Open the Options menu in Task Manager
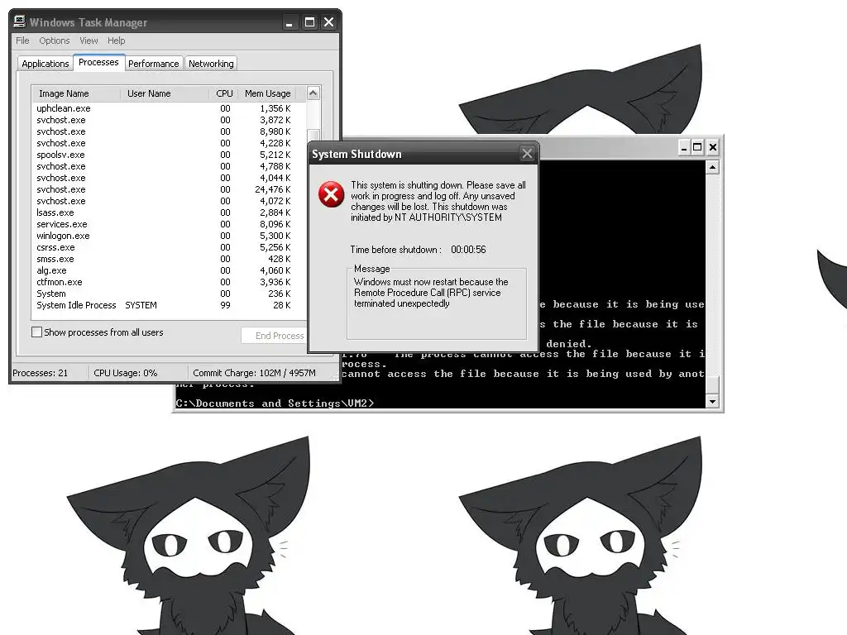 (x=54, y=41)
